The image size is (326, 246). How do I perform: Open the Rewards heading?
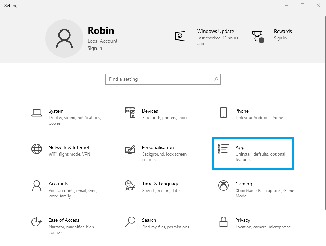click(283, 31)
